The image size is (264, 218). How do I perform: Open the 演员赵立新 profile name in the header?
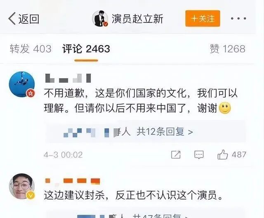137,19
